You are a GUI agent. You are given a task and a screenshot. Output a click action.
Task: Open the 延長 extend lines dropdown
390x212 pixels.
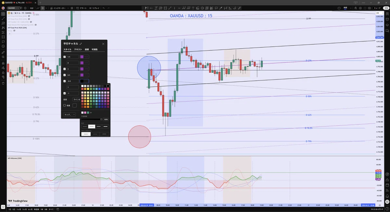point(76,100)
